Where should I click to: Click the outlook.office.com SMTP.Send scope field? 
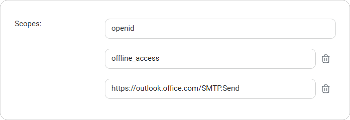point(210,89)
